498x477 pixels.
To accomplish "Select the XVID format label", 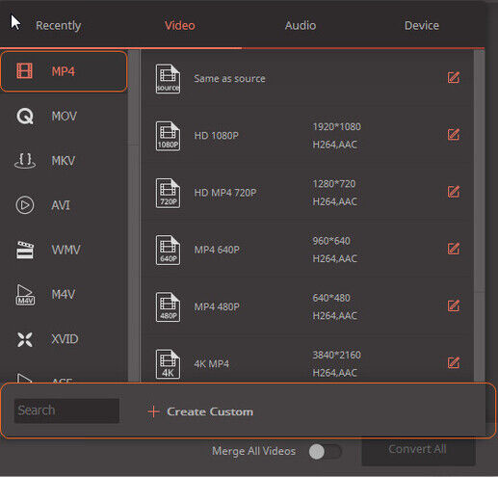I will coord(65,339).
